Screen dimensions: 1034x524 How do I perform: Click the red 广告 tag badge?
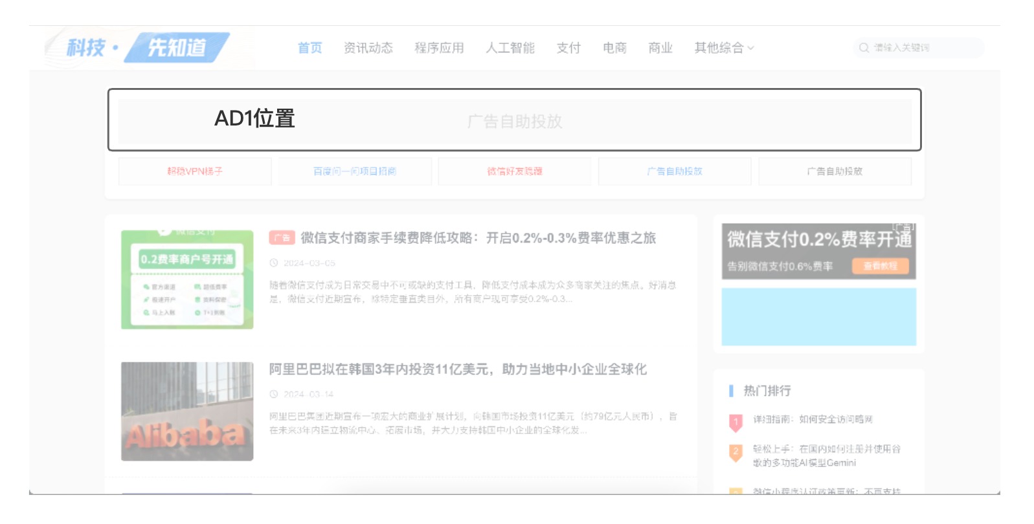[282, 238]
